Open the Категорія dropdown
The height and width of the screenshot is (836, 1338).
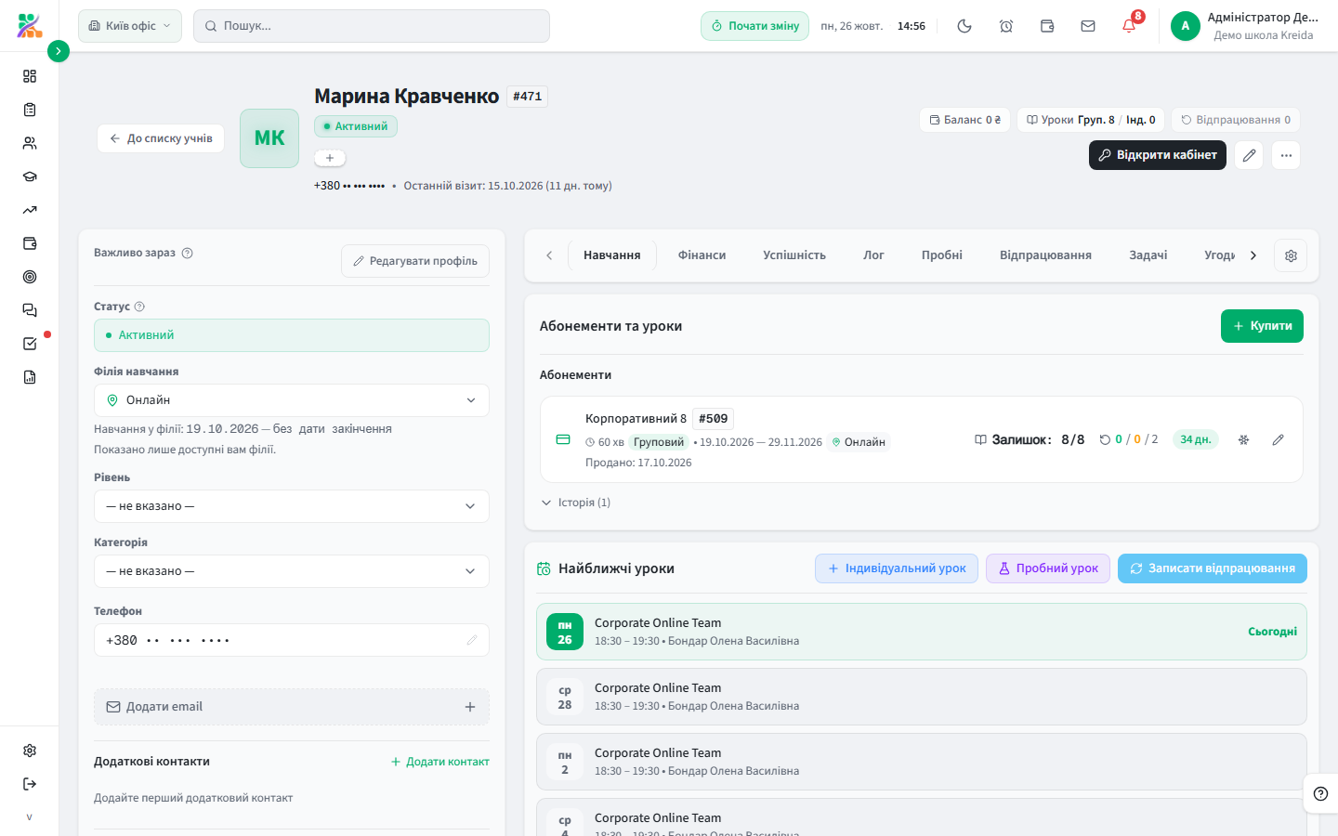(x=292, y=571)
